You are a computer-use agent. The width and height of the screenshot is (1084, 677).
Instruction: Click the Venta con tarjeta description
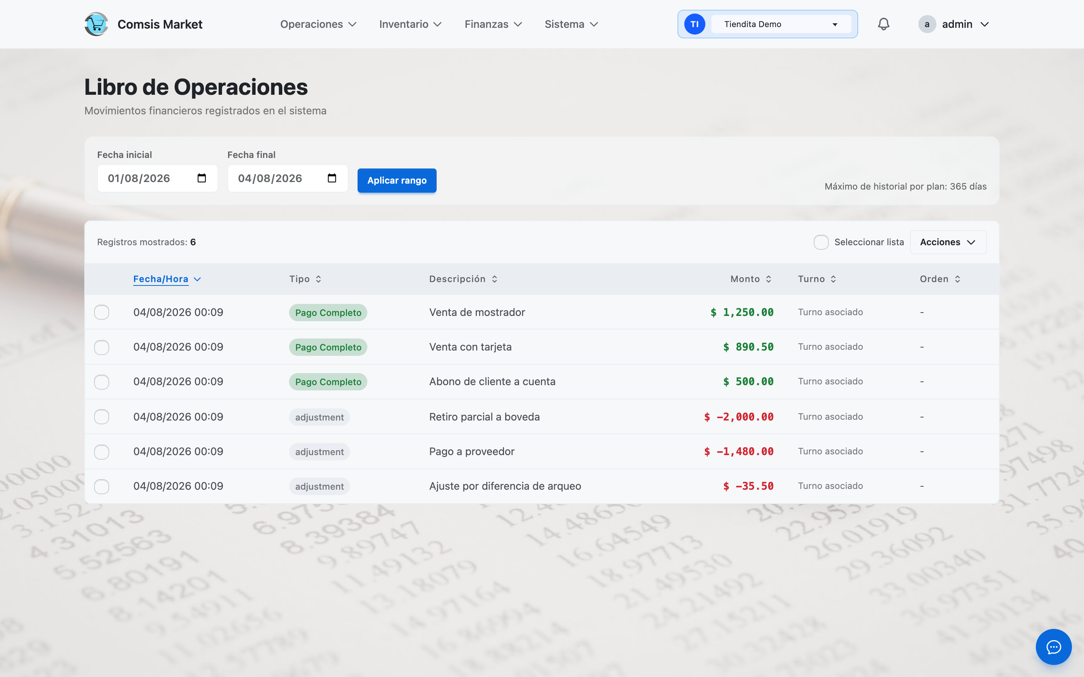pyautogui.click(x=470, y=347)
